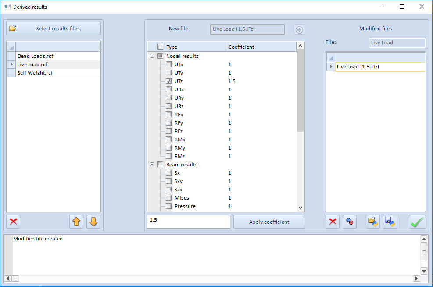This screenshot has height=287, width=433.
Task: Check the RFz result checkbox
Action: [169, 131]
